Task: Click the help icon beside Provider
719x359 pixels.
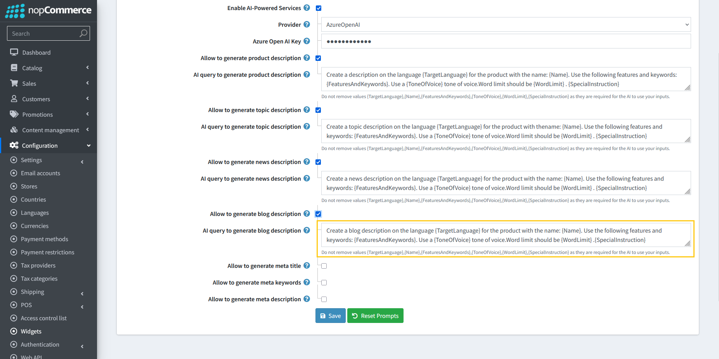Action: [x=307, y=24]
